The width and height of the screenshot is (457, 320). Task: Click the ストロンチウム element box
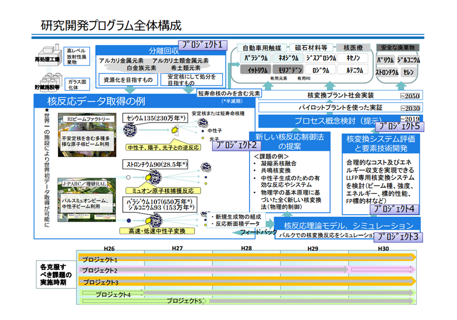point(387,72)
